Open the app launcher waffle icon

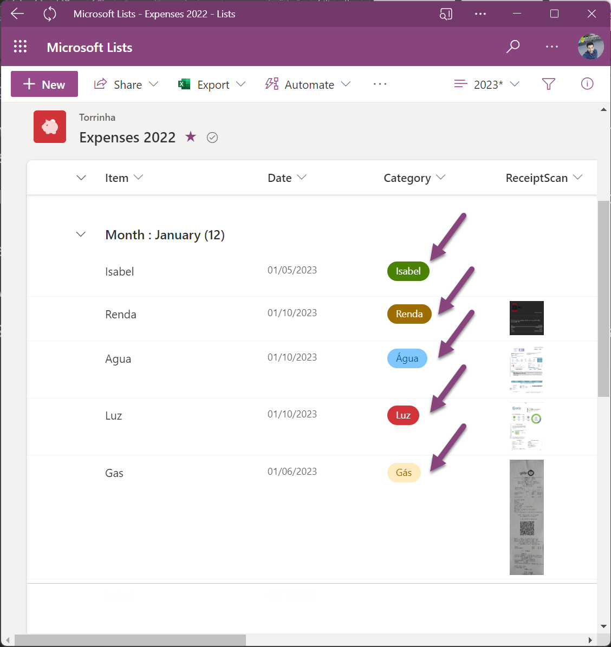[20, 47]
